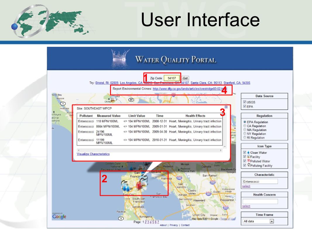Click the Highway 37 shield on the map

coord(131,100)
